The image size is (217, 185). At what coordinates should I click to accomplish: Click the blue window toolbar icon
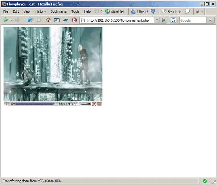point(57,20)
